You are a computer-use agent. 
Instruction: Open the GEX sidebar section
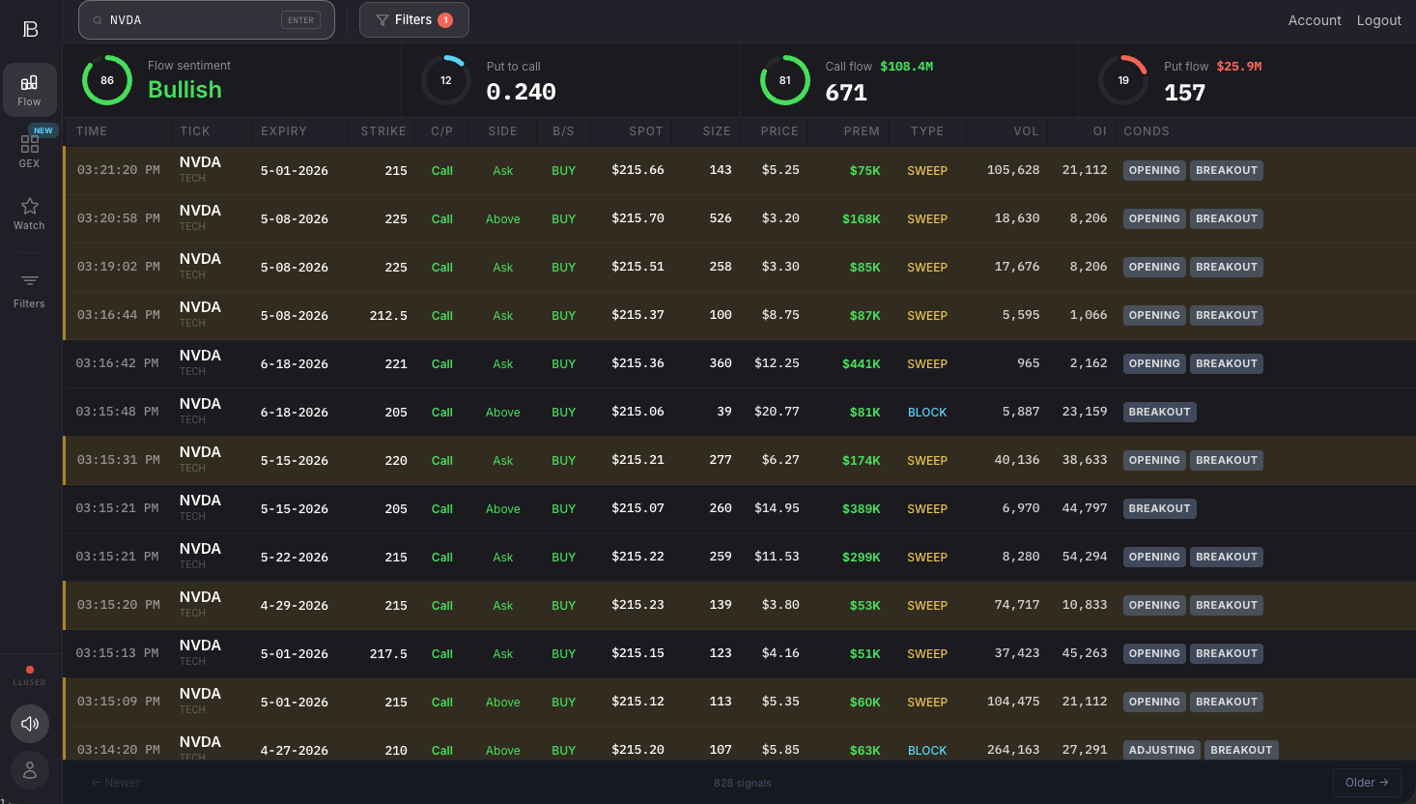pos(30,151)
